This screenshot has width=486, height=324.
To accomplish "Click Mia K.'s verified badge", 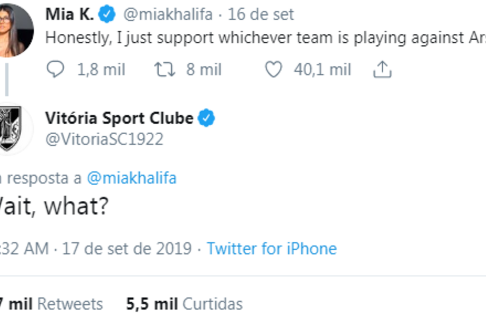I will (106, 14).
